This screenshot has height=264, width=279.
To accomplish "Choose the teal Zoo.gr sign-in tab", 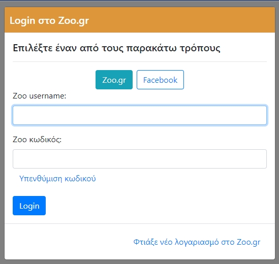I will pyautogui.click(x=114, y=80).
